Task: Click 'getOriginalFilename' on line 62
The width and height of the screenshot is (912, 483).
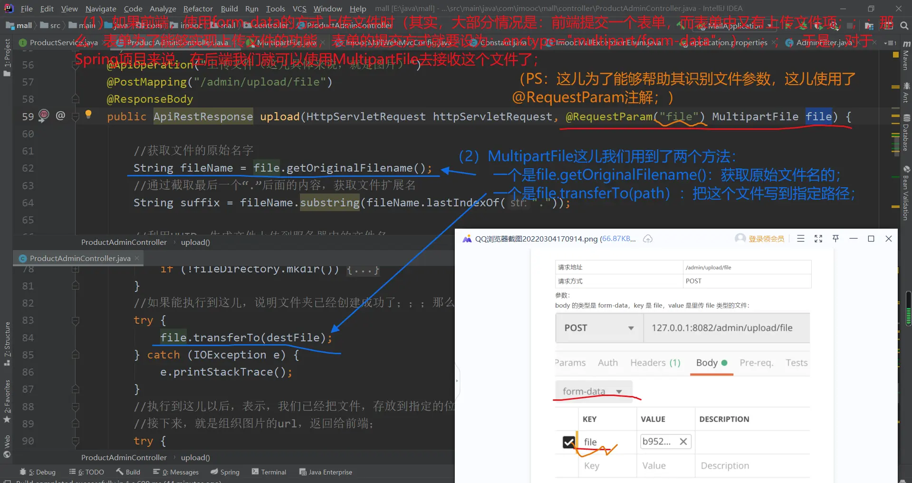Action: coord(349,168)
